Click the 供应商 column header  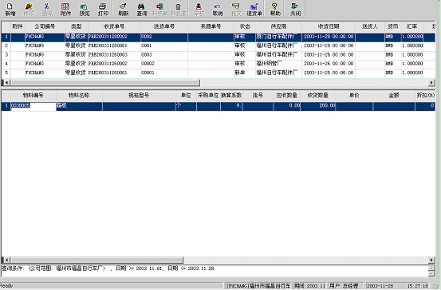278,26
